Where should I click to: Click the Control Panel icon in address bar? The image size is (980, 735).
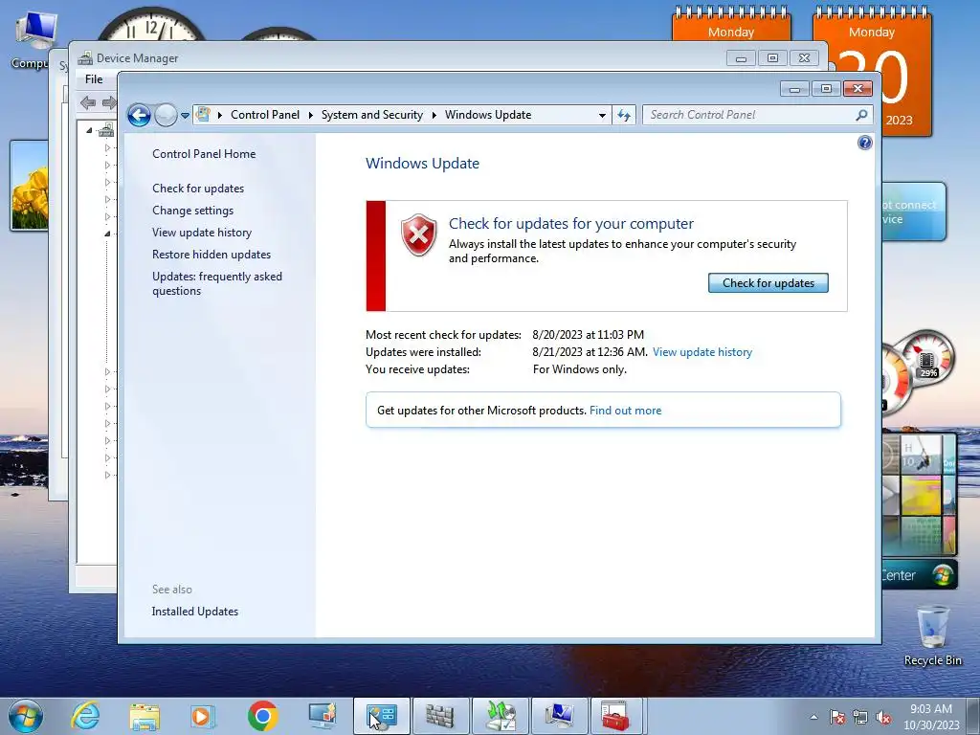[x=203, y=115]
